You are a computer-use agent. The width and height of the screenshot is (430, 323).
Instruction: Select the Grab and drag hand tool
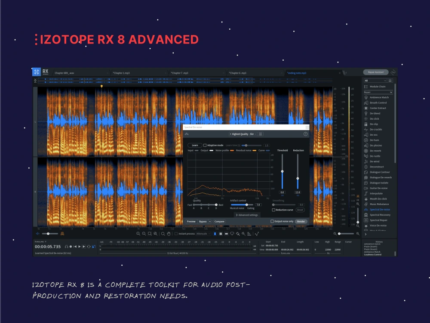[169, 234]
